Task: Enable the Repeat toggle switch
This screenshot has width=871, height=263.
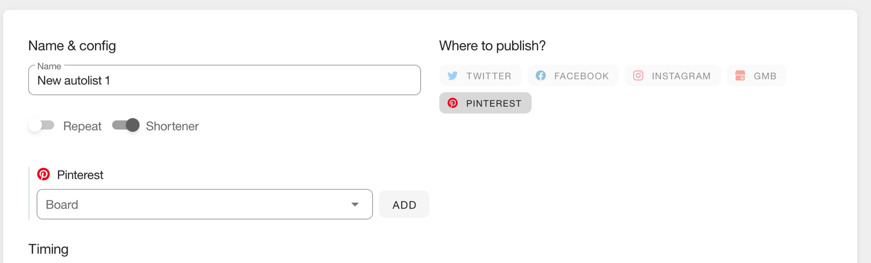Action: pyautogui.click(x=41, y=125)
